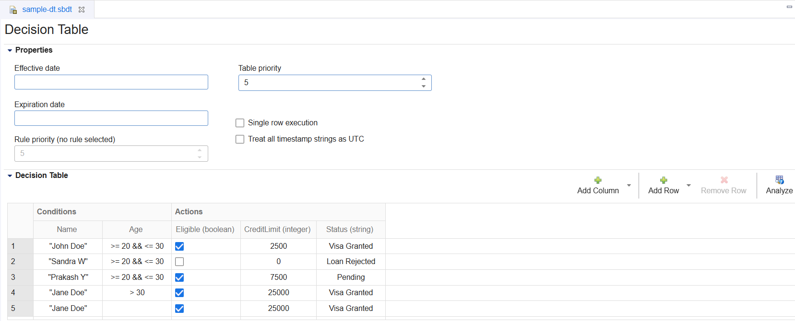
Task: Select the Prakash Y name cell
Action: pyautogui.click(x=68, y=277)
